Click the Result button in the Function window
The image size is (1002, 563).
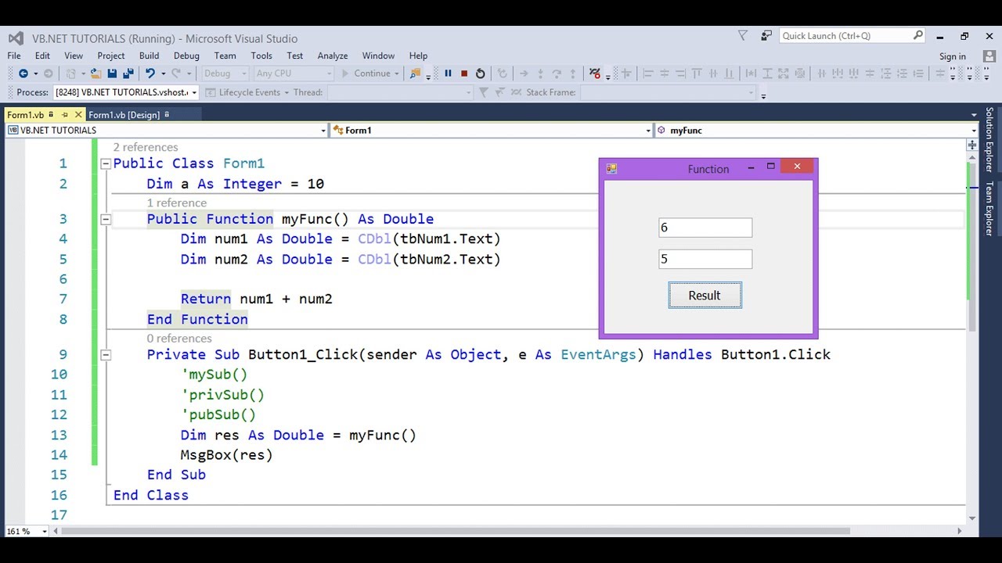pyautogui.click(x=705, y=296)
